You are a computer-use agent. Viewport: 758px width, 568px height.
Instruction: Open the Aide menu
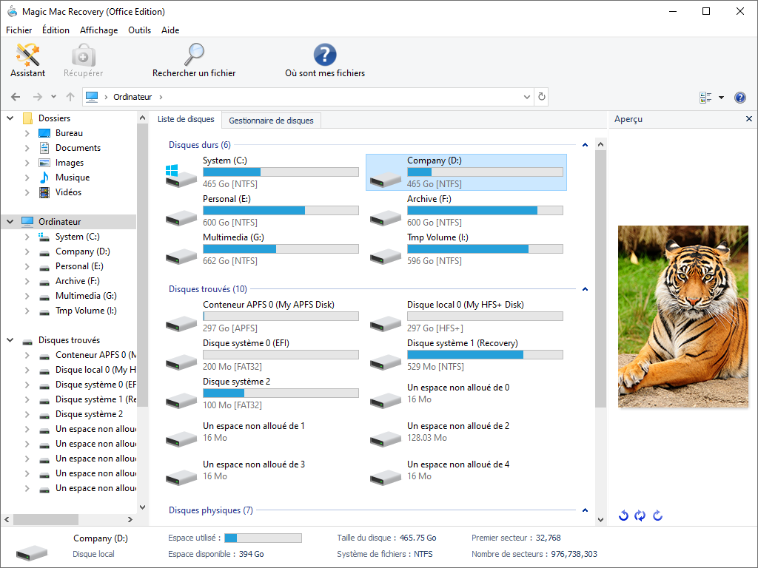pos(170,30)
